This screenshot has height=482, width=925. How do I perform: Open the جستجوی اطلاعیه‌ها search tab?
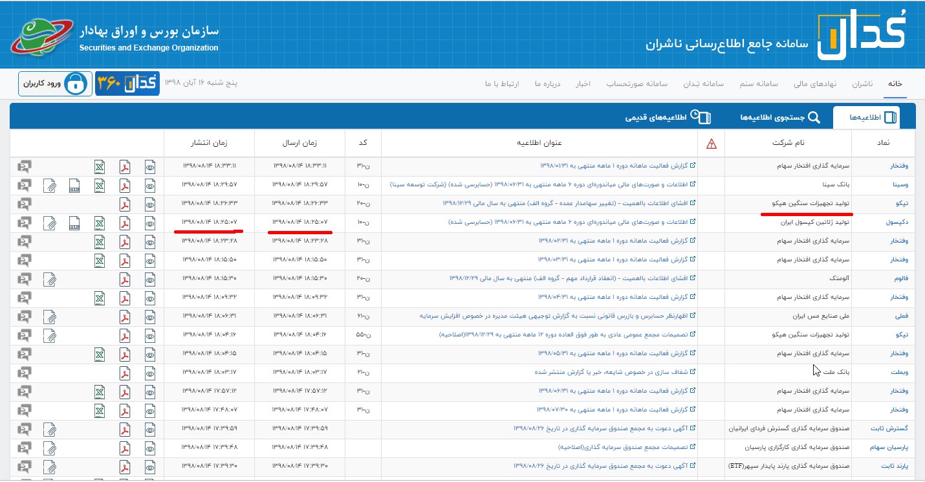pyautogui.click(x=780, y=117)
